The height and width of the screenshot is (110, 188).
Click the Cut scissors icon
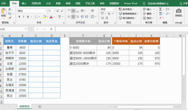(x=10, y=9)
